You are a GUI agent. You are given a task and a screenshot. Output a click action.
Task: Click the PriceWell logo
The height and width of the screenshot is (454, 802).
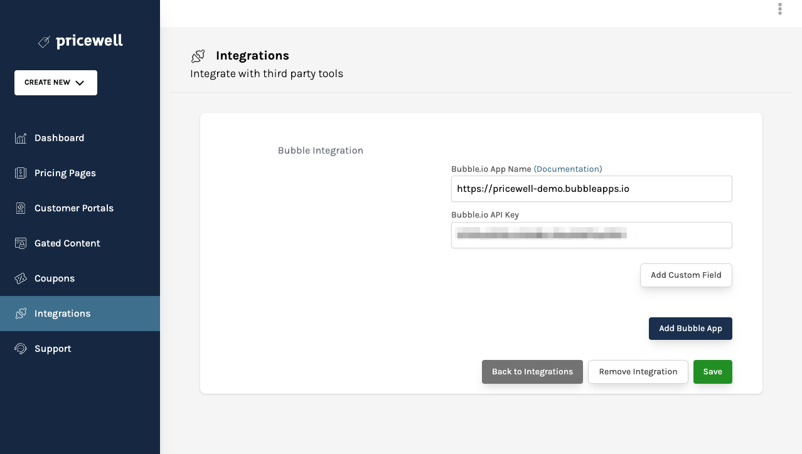point(80,41)
